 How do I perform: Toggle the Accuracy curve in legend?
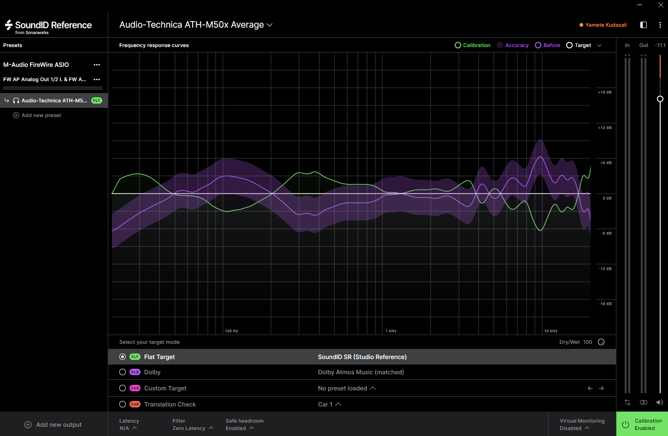click(513, 45)
